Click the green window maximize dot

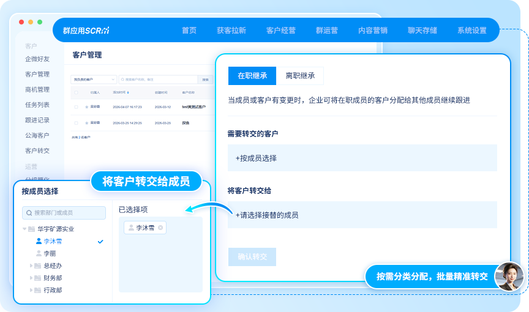coord(39,22)
